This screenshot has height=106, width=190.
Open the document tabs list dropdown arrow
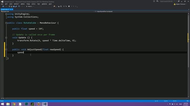pos(189,9)
